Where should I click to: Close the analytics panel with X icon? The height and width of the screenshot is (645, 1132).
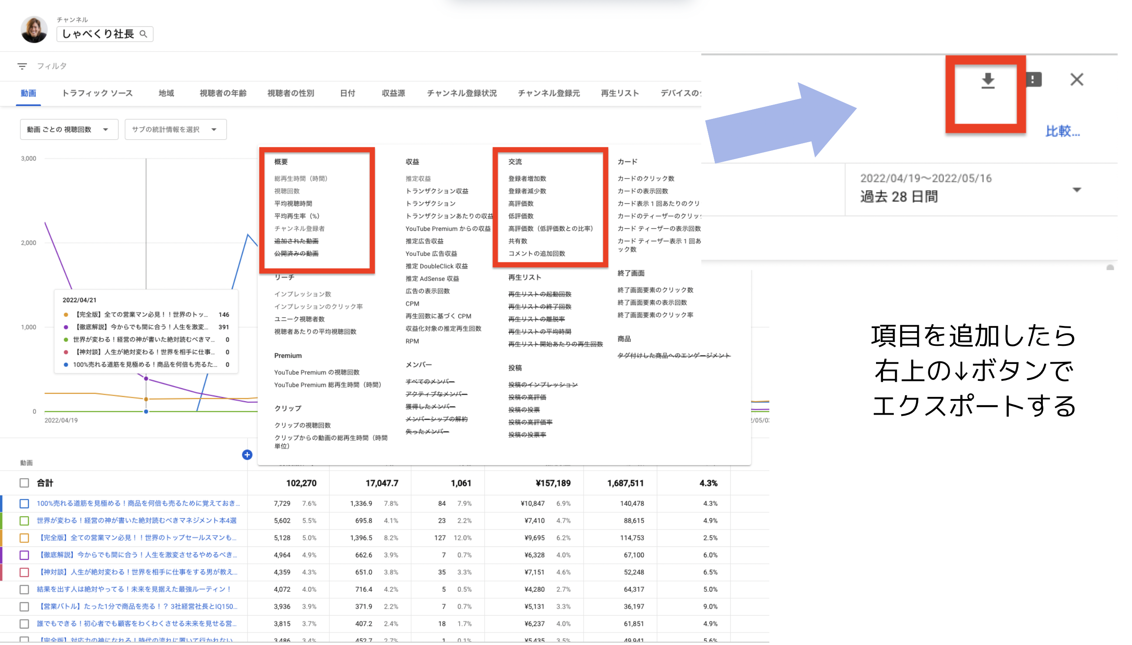1076,80
